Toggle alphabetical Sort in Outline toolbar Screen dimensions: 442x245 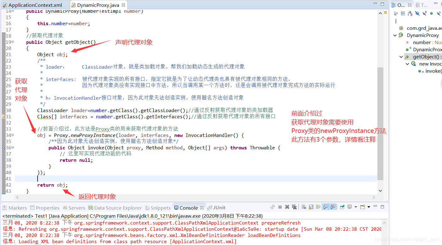410,13
